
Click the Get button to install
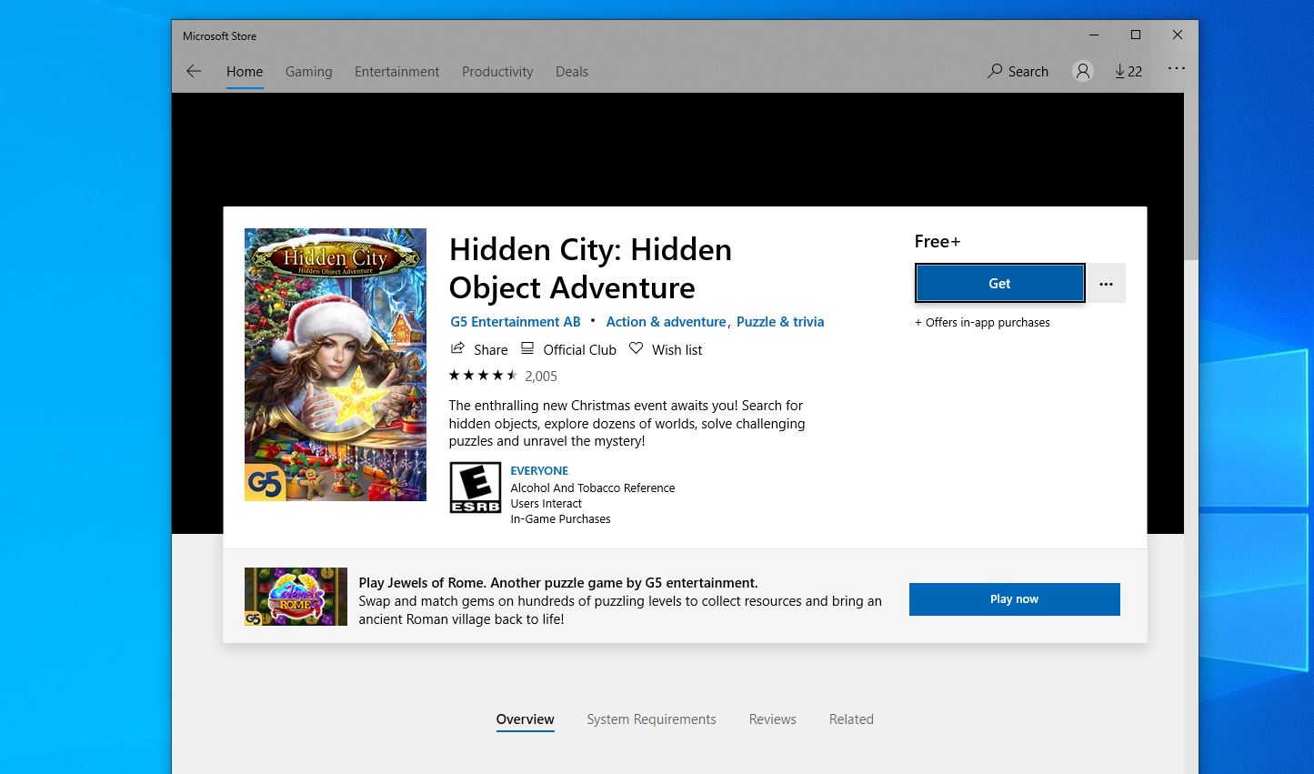[998, 283]
